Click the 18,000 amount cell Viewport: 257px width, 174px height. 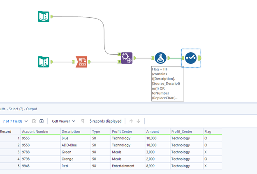pos(157,145)
